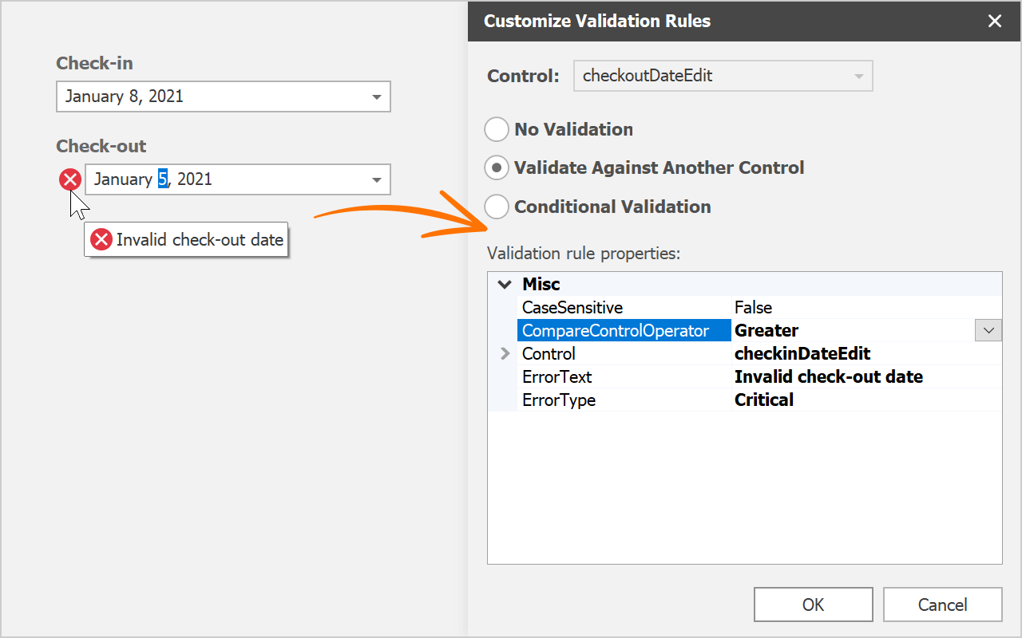Screen dimensions: 1022x638
Task: Collapse the Misc category
Action: pyautogui.click(x=504, y=285)
